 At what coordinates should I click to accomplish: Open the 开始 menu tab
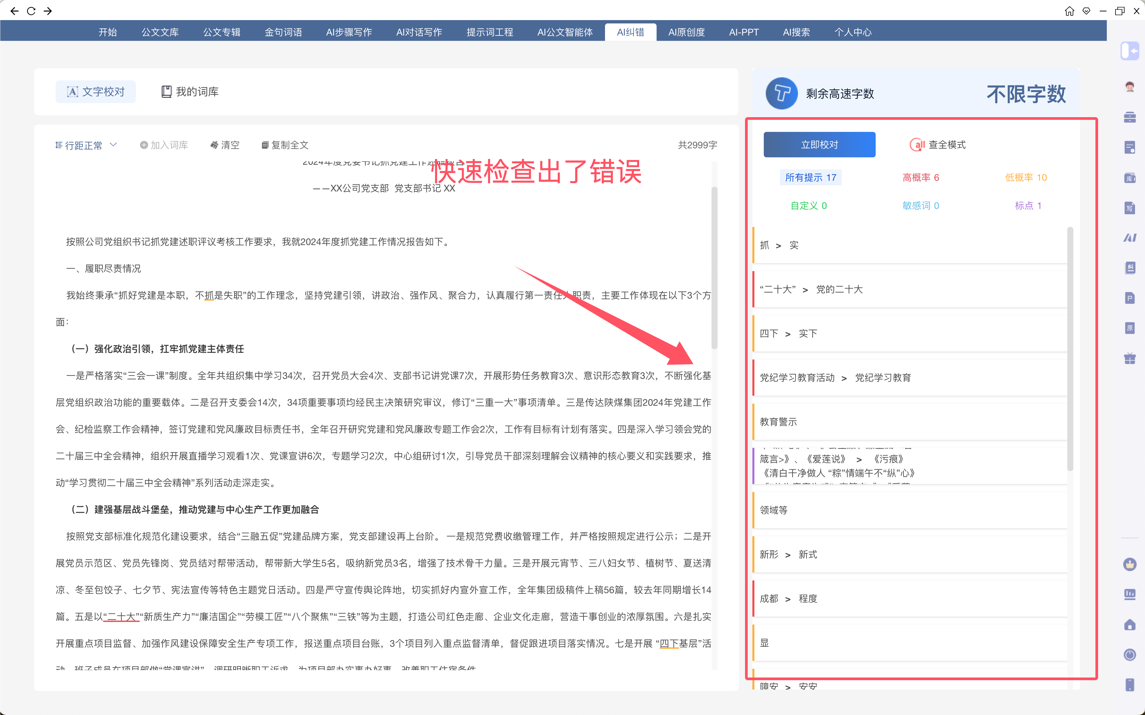pyautogui.click(x=108, y=32)
